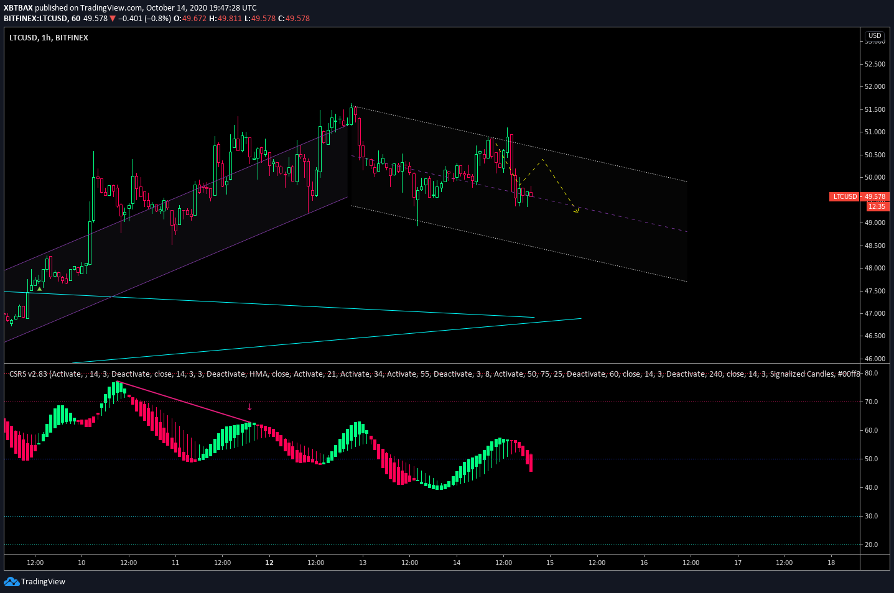Click the red down-triangle beside 49.578 in the header
Image resolution: width=894 pixels, height=593 pixels.
pyautogui.click(x=113, y=19)
